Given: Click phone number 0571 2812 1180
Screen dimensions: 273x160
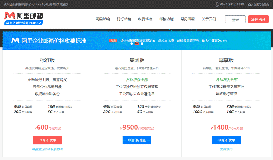Looking at the screenshot, I should point(232,4).
